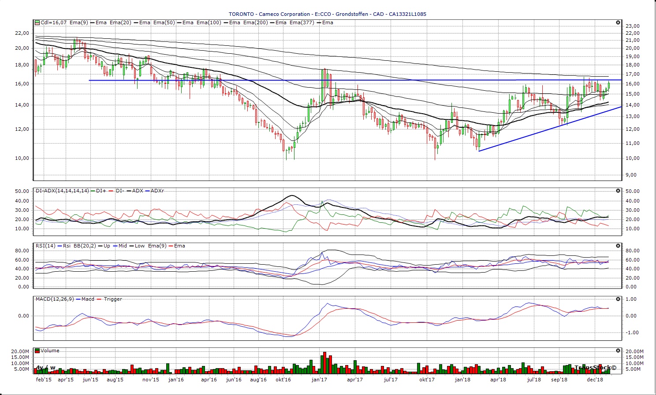Click the blue horizontal resistance line
This screenshot has width=656, height=395.
(x=355, y=80)
